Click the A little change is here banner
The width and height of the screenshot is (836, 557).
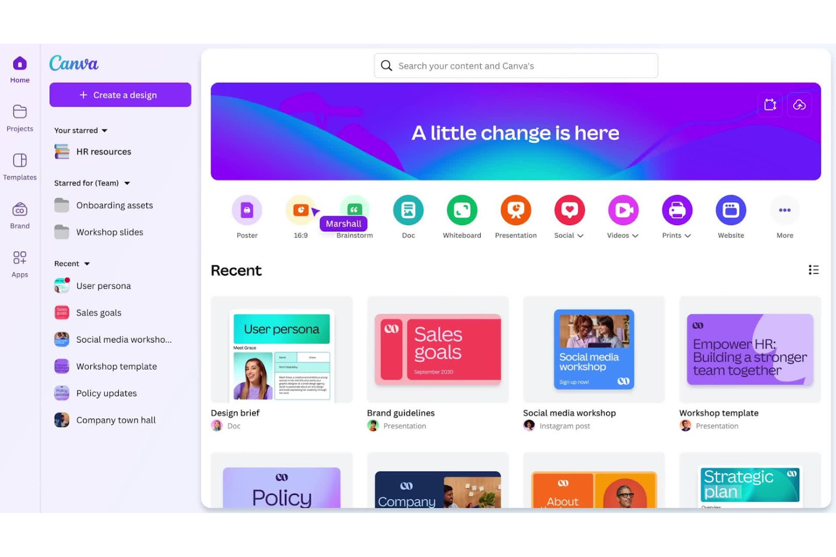click(x=516, y=131)
